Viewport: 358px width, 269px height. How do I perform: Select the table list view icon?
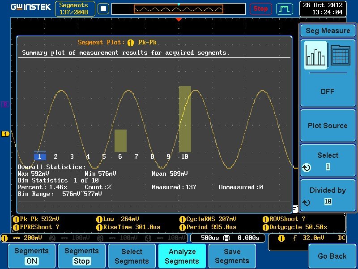coord(340,55)
